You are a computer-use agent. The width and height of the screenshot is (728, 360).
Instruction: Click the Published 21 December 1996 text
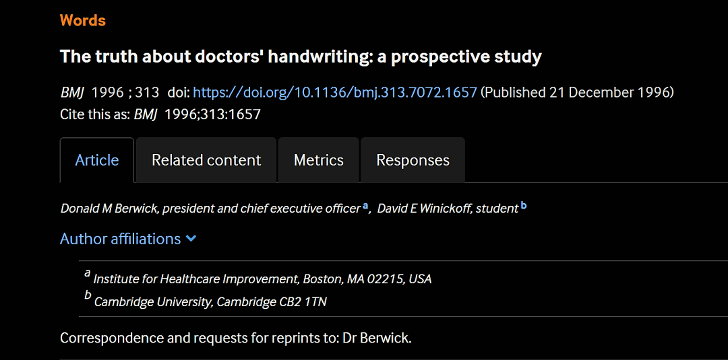[x=577, y=92]
